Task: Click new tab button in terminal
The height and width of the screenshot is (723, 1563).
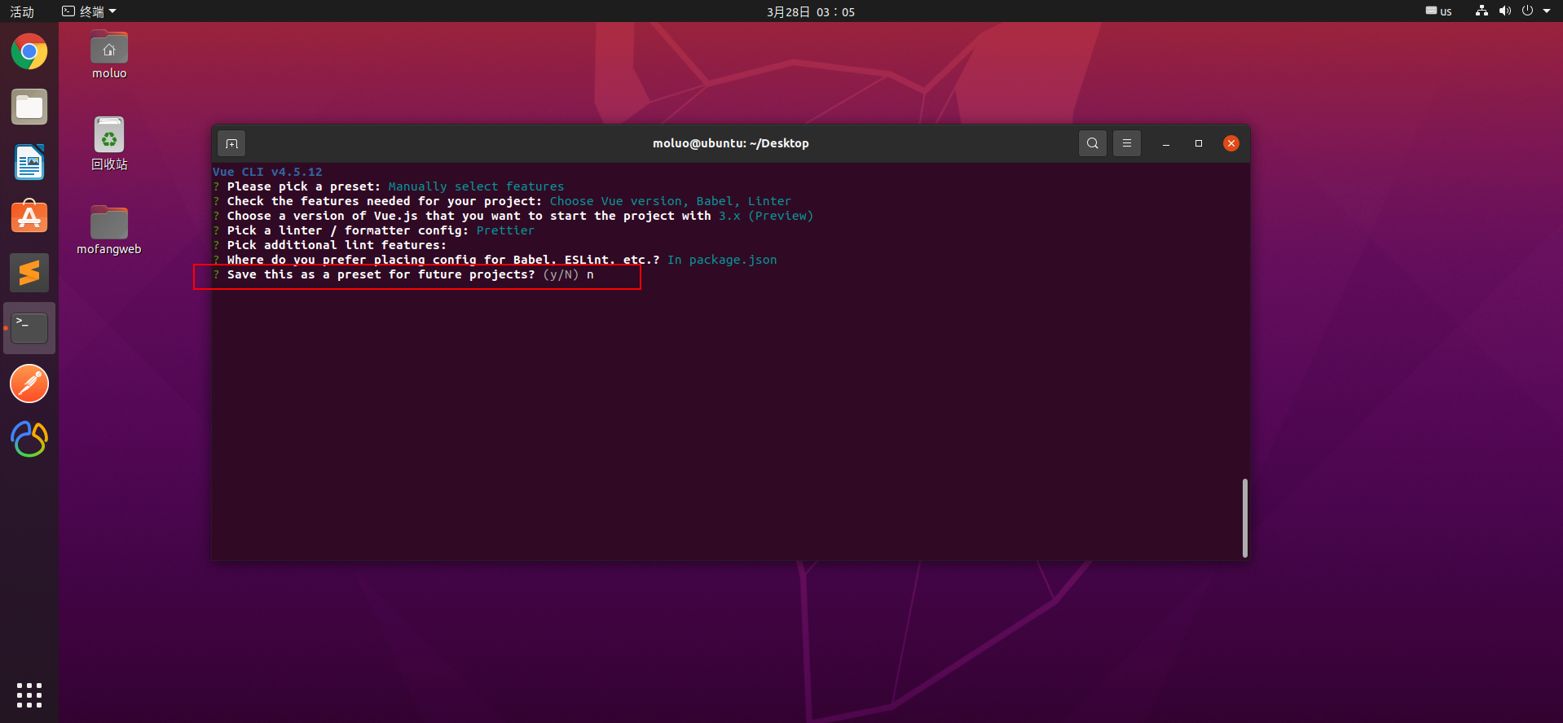Action: 232,144
